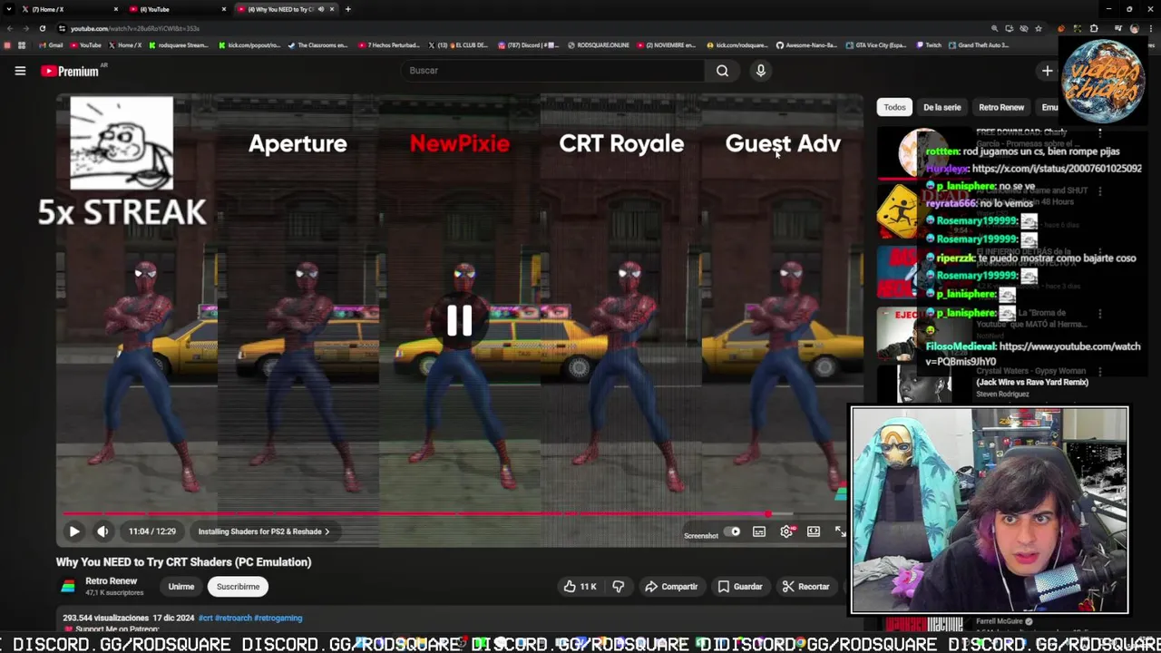Like the video with thumbs up

(x=580, y=587)
